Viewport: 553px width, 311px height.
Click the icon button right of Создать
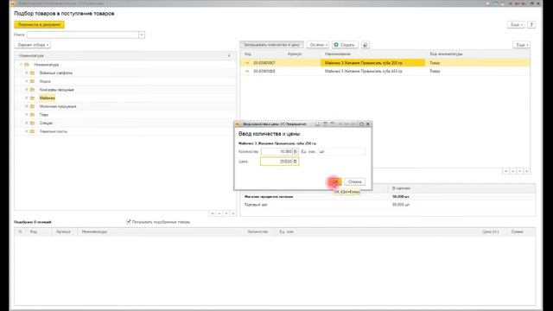365,45
